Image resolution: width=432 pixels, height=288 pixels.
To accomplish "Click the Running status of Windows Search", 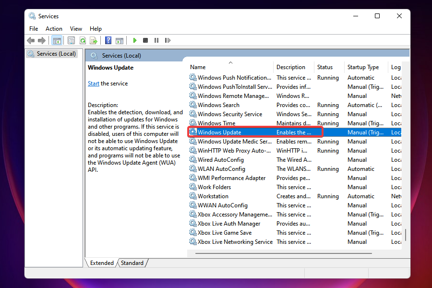I will 328,105.
